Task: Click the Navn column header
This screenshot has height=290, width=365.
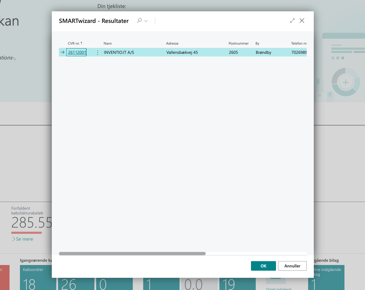Action: click(x=107, y=43)
